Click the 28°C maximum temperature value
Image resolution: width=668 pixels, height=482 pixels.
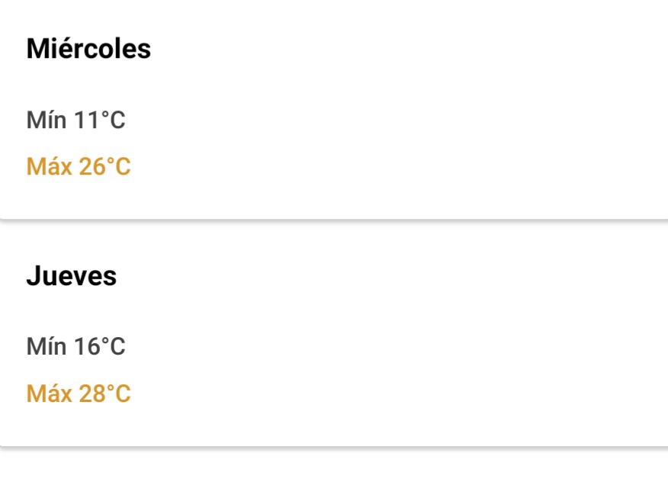click(x=105, y=394)
